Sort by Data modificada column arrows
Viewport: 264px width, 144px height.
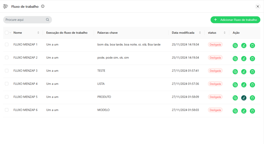200,33
